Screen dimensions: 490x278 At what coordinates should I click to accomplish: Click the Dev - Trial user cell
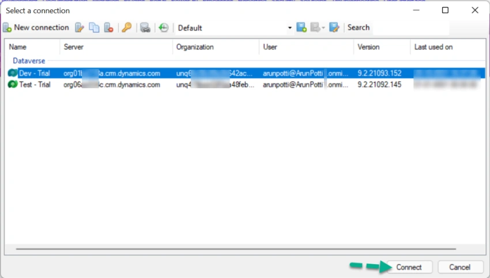click(306, 73)
